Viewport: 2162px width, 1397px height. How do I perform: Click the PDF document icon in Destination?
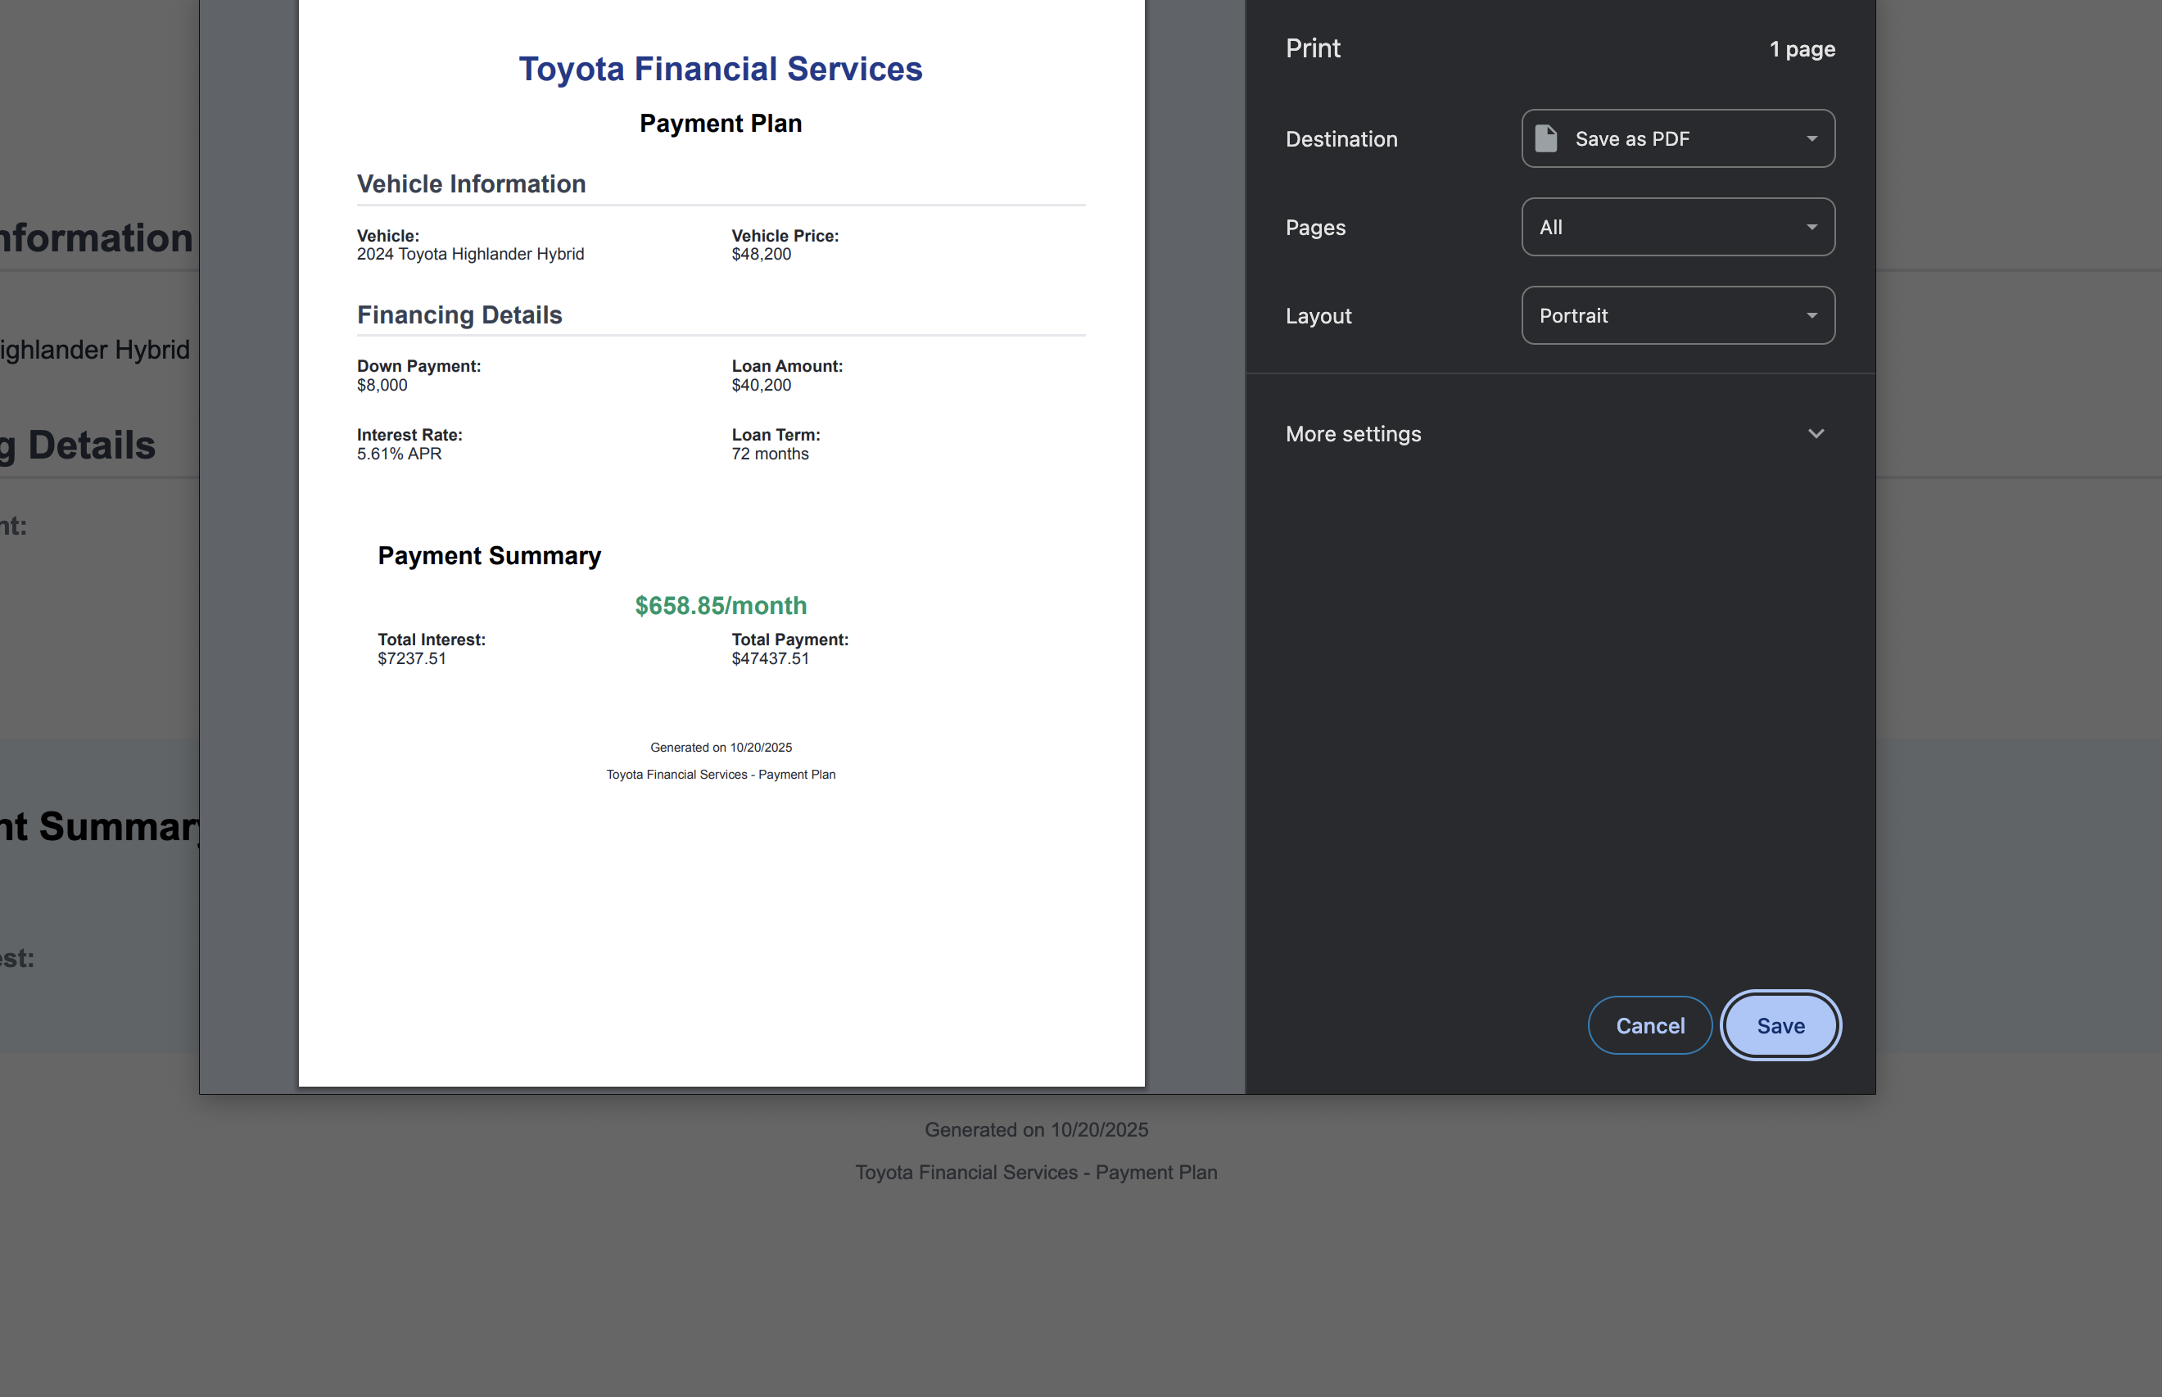(x=1545, y=138)
